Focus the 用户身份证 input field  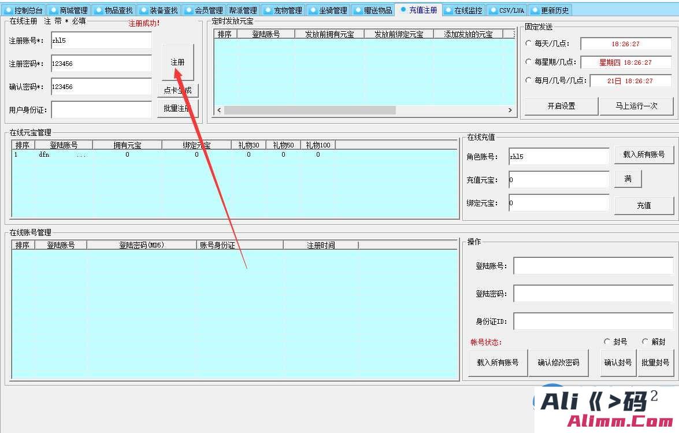pyautogui.click(x=101, y=109)
